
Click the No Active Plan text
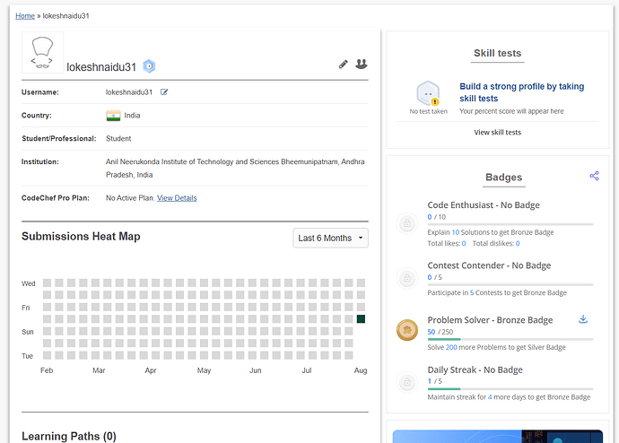(x=130, y=198)
